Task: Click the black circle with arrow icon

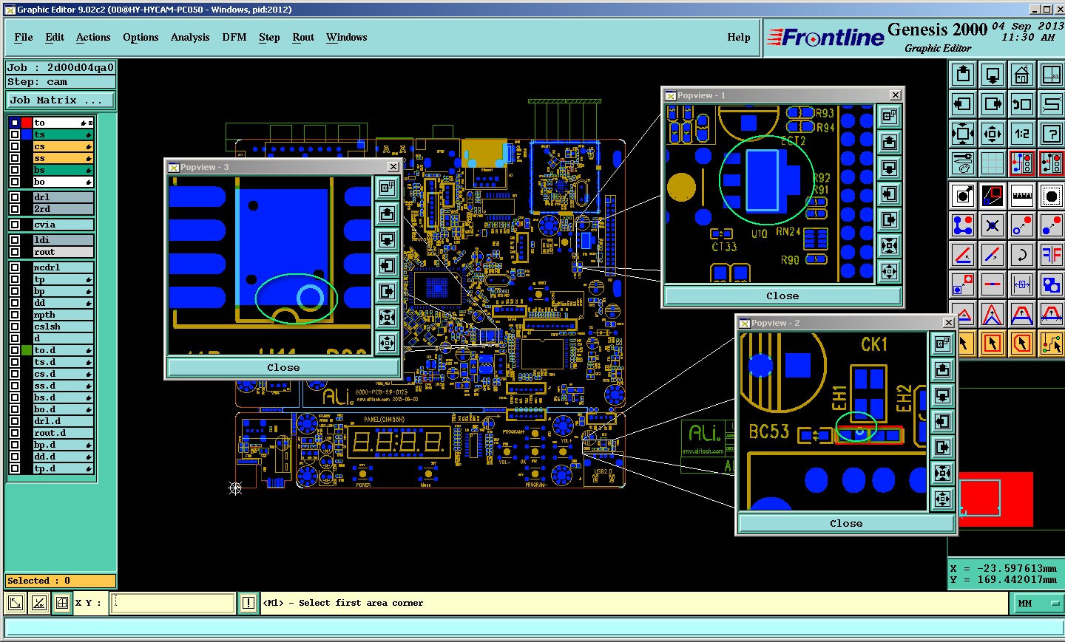Action: 963,196
